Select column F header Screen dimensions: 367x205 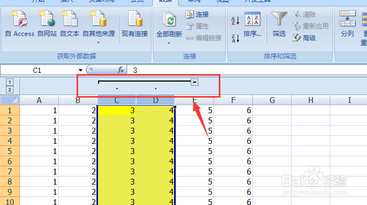[233, 100]
